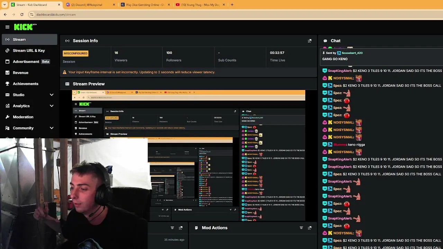Pop out the Session Info panel
This screenshot has height=249, width=443.
click(x=310, y=41)
